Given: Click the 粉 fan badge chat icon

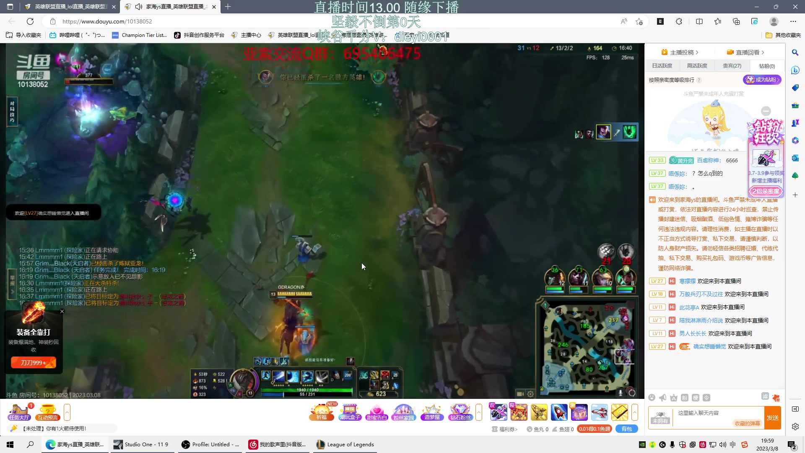Looking at the screenshot, I should (x=684, y=398).
